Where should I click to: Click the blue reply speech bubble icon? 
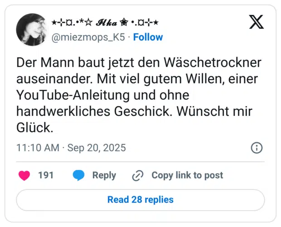[79, 175]
